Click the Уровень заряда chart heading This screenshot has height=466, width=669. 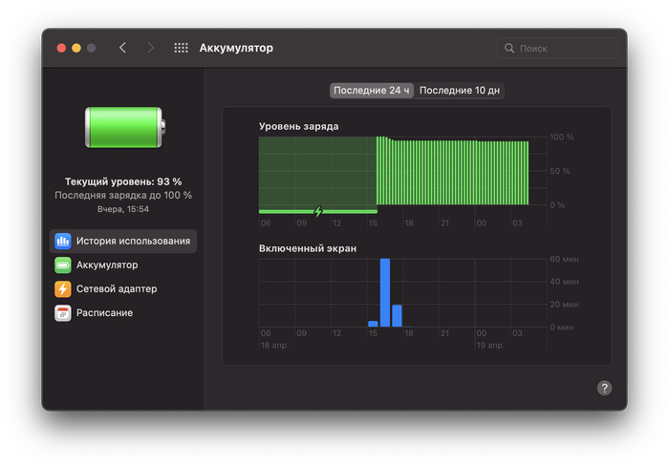pyautogui.click(x=298, y=127)
